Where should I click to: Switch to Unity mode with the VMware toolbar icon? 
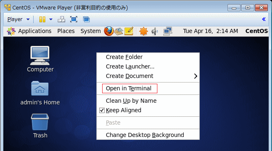pos(86,19)
